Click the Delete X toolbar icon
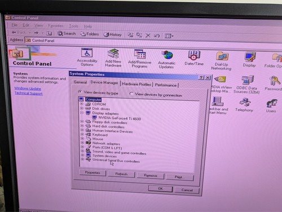 148,36
